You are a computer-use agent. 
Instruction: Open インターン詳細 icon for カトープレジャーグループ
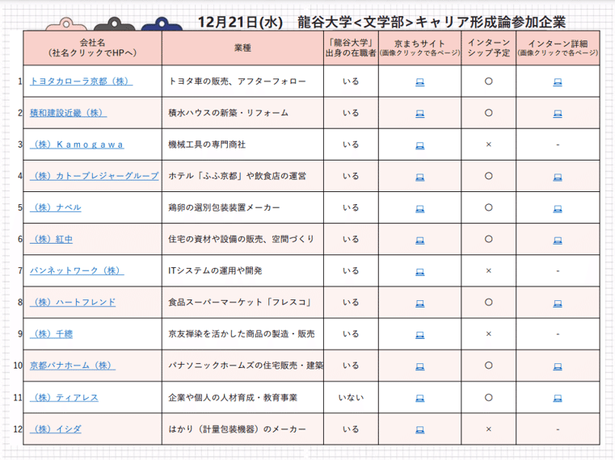[x=558, y=177]
